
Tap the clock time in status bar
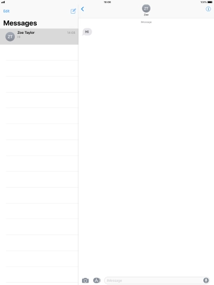pos(107,2)
